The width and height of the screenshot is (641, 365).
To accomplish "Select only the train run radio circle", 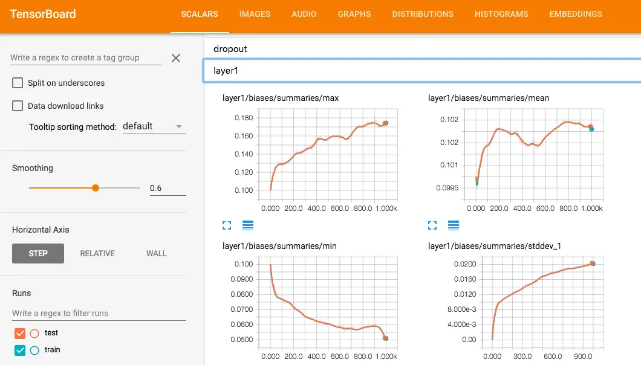I will coord(34,350).
